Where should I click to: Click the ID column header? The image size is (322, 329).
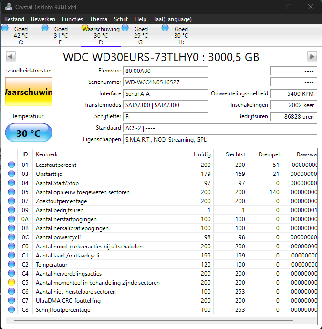pyautogui.click(x=25, y=154)
